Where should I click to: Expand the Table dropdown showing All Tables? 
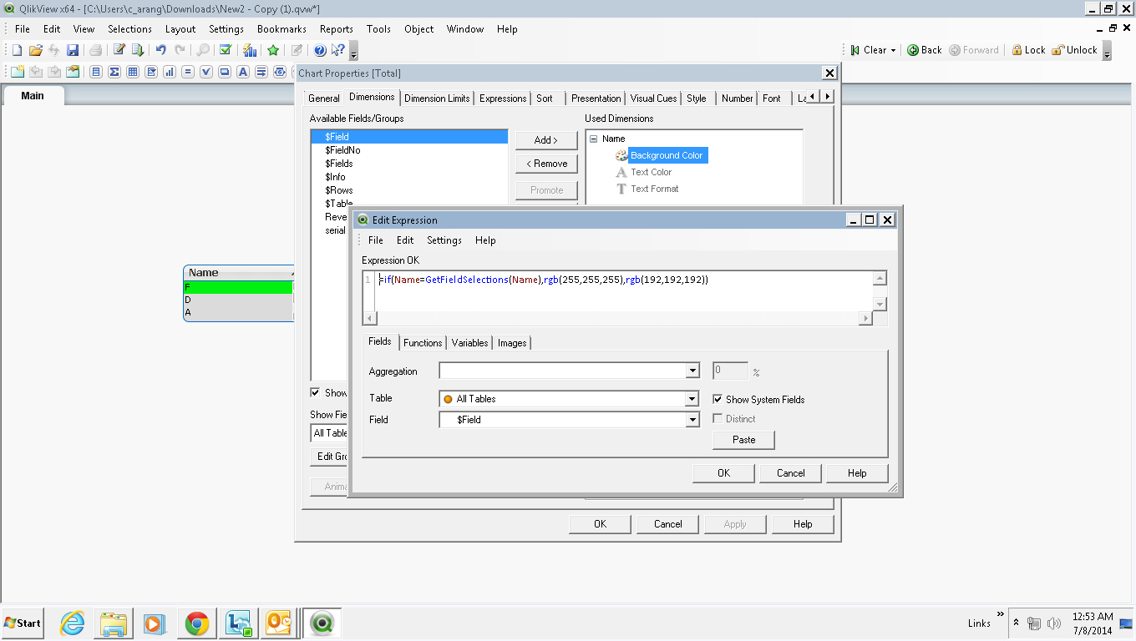pyautogui.click(x=692, y=399)
